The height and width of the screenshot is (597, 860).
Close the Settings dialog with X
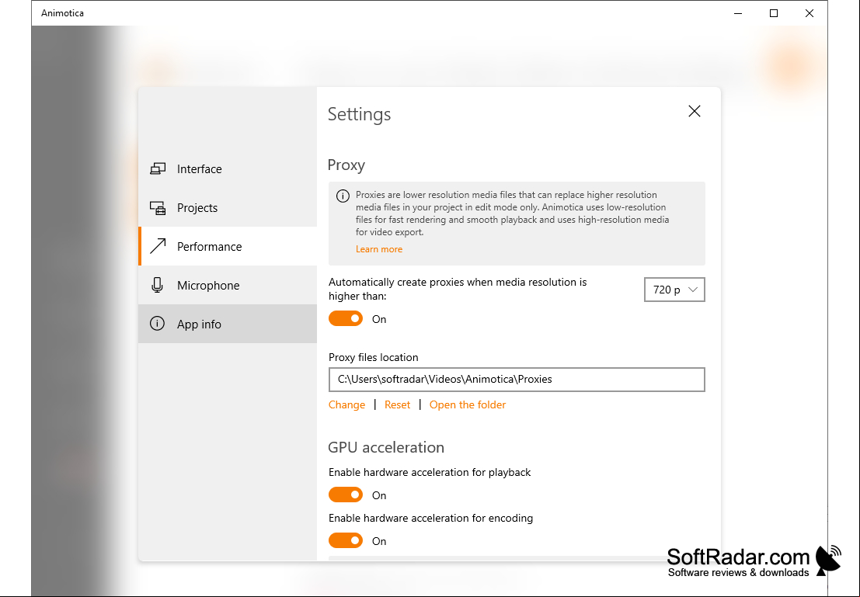(x=695, y=111)
